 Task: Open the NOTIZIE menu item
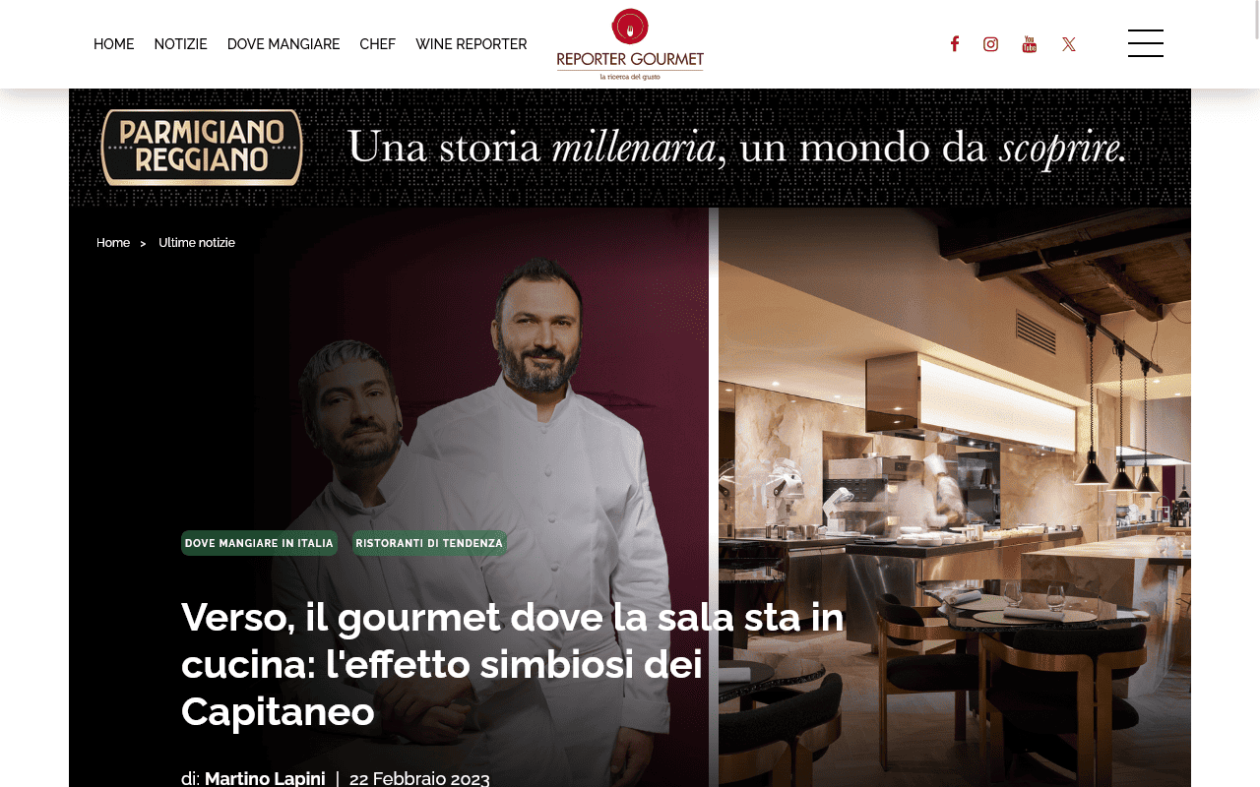pyautogui.click(x=181, y=44)
